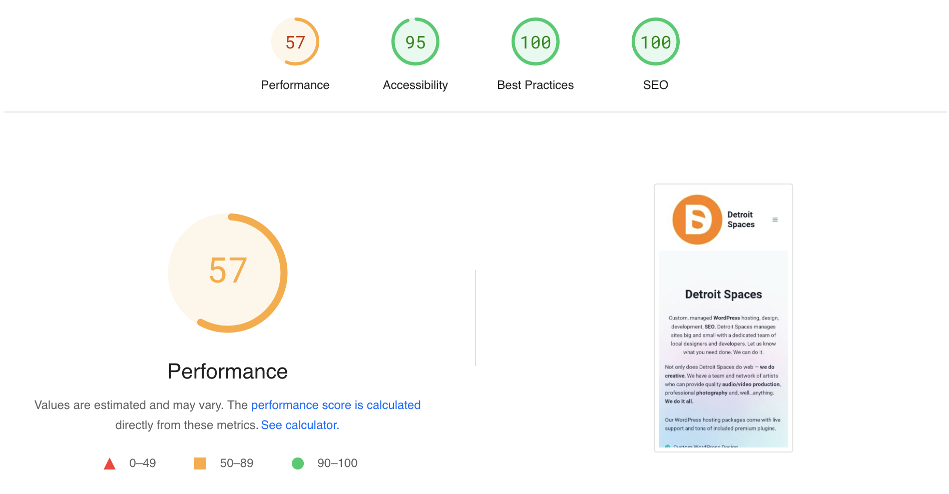The height and width of the screenshot is (494, 949).
Task: Click the orange square legend icon
Action: click(200, 463)
